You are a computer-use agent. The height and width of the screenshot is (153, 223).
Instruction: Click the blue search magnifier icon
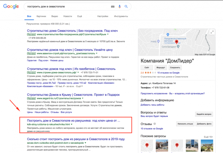click(126, 6)
